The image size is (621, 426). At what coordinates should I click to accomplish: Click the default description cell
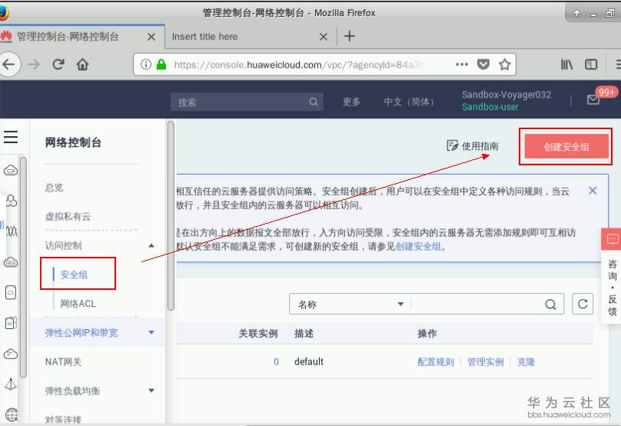point(309,362)
